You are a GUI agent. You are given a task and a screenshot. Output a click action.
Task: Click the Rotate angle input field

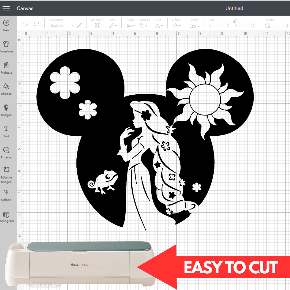point(279,26)
